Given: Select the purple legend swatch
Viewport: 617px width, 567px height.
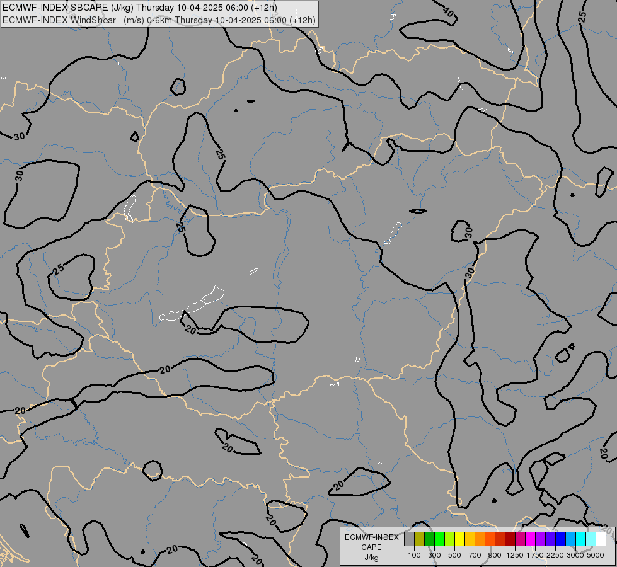Looking at the screenshot, I should [540, 539].
